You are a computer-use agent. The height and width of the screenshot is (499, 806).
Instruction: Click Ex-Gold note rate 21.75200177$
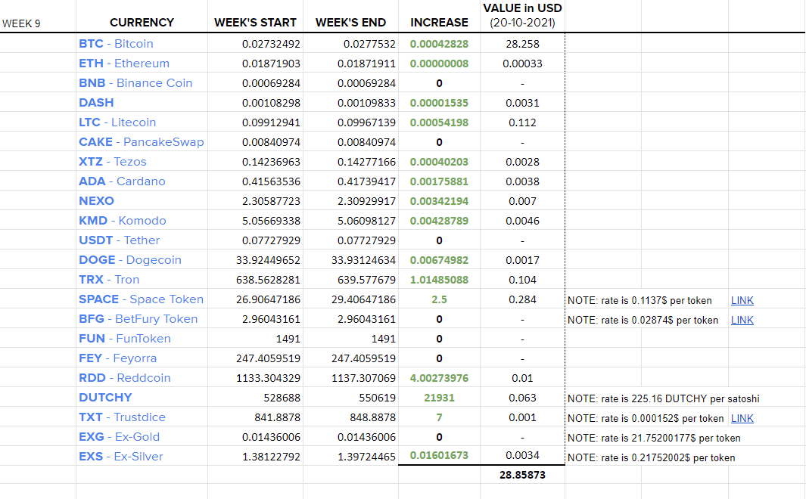tap(654, 438)
